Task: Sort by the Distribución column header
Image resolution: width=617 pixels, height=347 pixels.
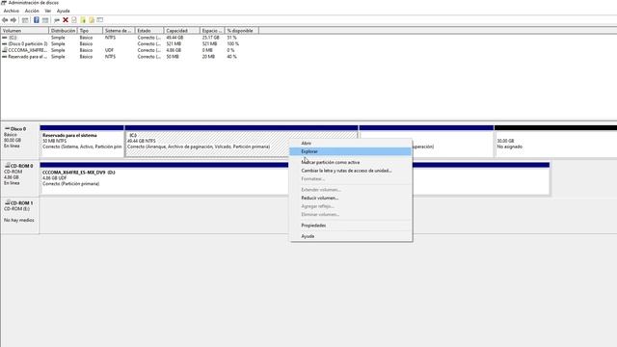Action: click(63, 31)
